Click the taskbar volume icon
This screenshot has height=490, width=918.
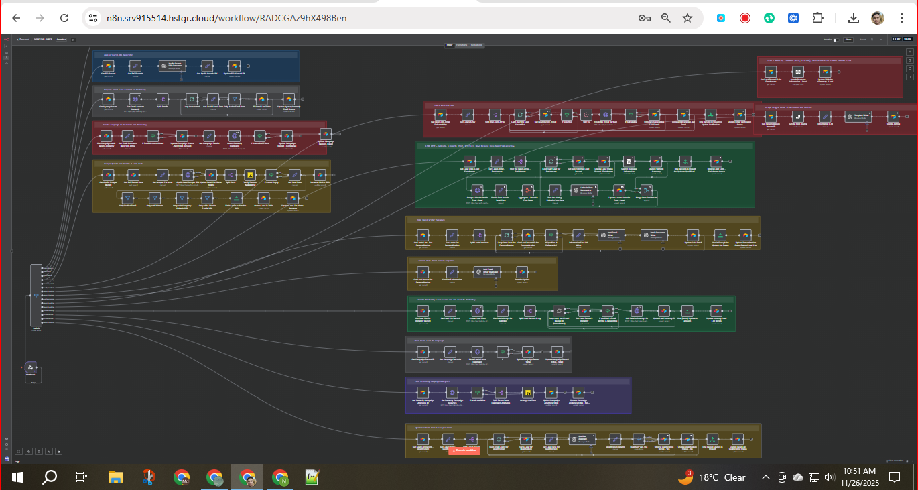(830, 477)
